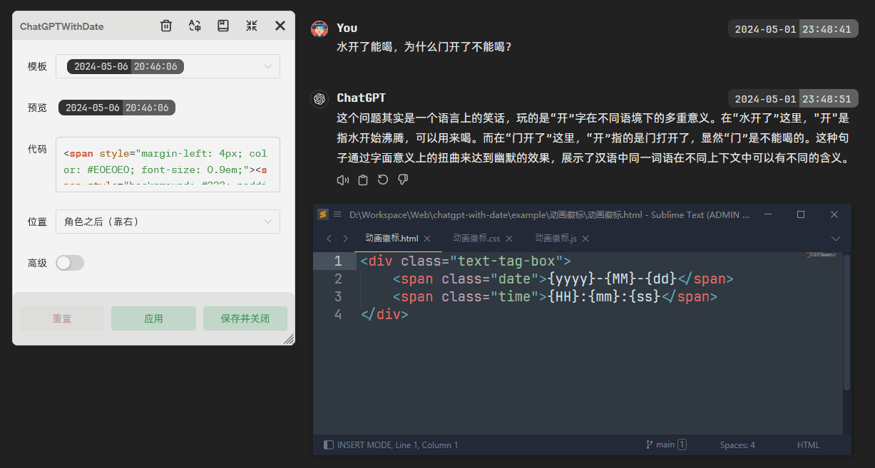Close the Sublime Text window

coord(834,214)
